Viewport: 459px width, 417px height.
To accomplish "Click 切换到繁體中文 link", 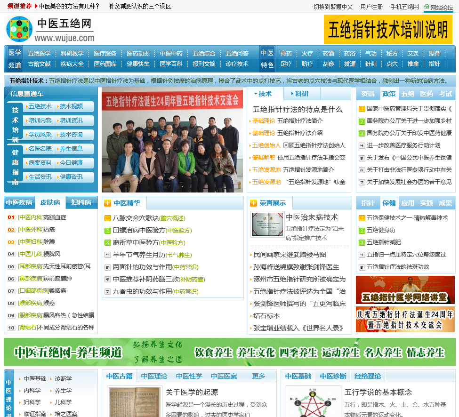I will coord(333,7).
